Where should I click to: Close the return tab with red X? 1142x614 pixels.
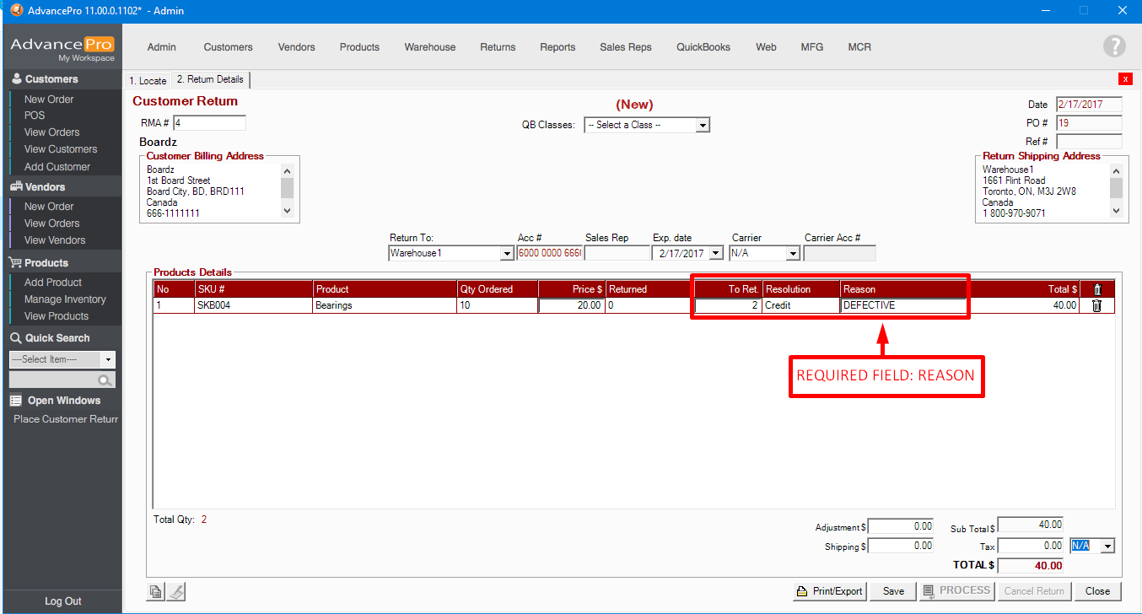(1125, 79)
